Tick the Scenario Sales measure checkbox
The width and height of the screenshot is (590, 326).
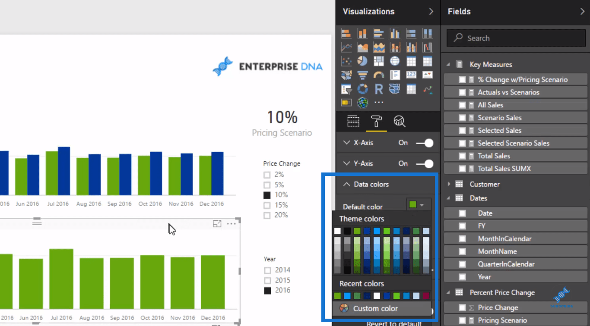pos(463,118)
